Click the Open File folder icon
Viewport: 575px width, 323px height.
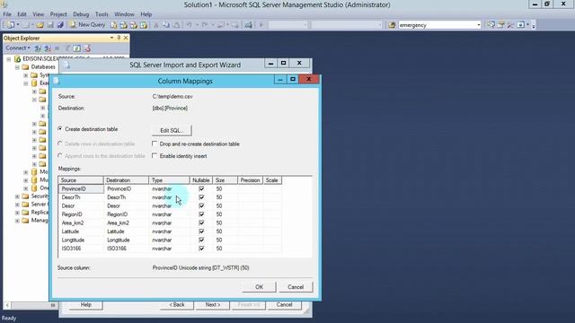pos(40,25)
